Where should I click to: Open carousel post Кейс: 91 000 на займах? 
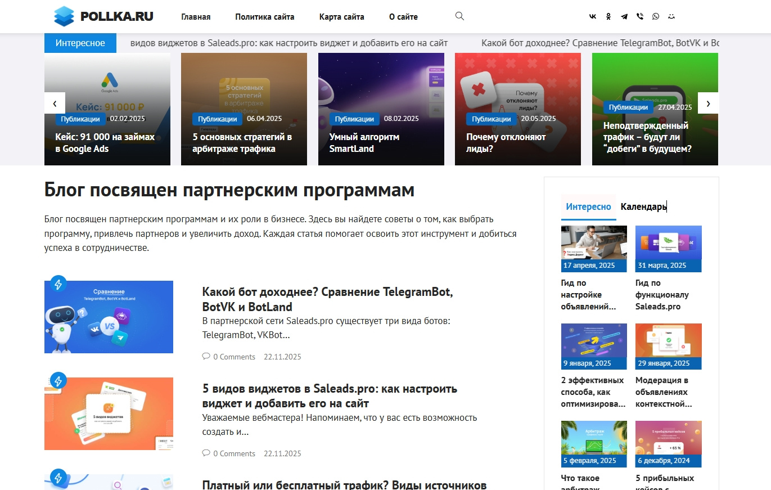tap(105, 143)
